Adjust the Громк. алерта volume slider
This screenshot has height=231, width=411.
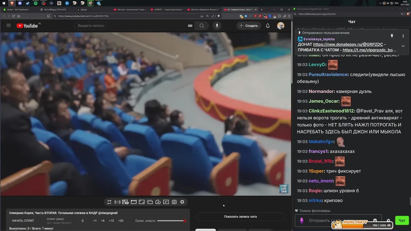click(171, 221)
